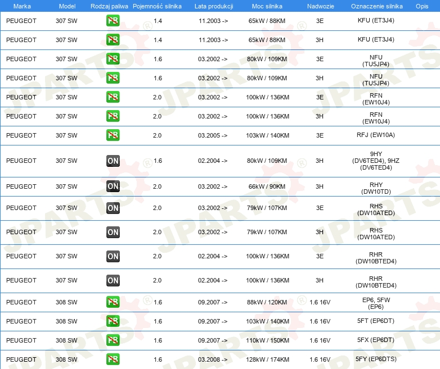Image resolution: width=440 pixels, height=369 pixels.
Task: Click the 308 SW model cell in the 5FY row
Action: point(66,359)
